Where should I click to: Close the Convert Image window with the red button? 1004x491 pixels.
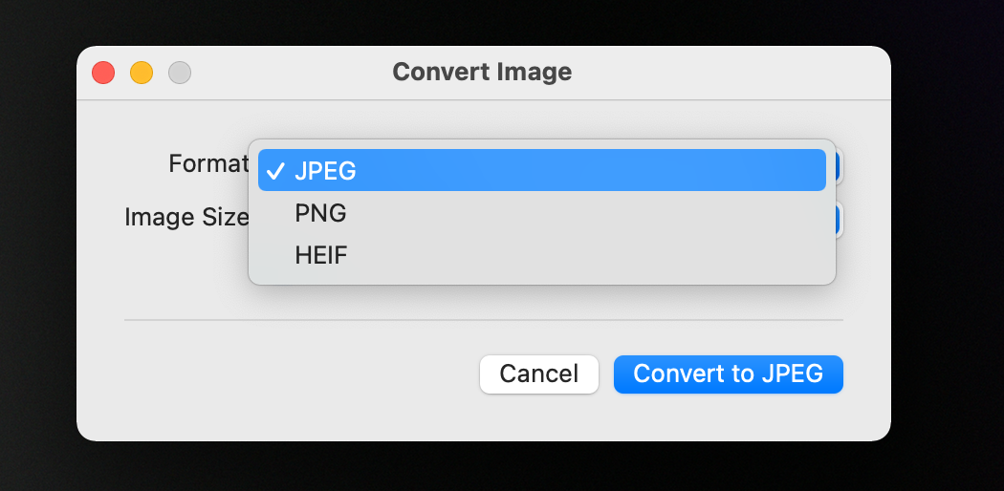(103, 73)
